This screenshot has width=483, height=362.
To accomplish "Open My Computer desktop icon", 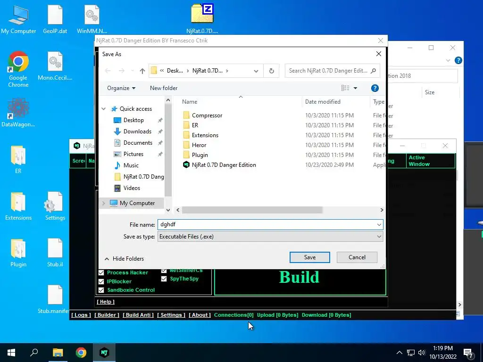I will click(18, 19).
